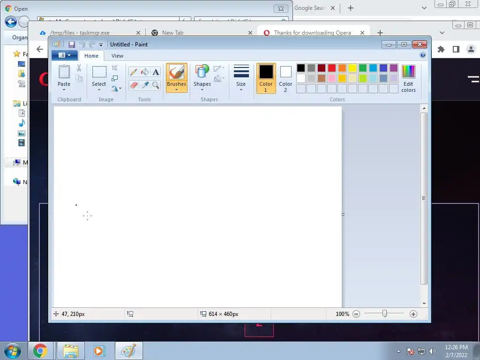Screen dimensions: 480x360
Task: Click the Save icon in quick access toolbar
Action: click(x=72, y=45)
